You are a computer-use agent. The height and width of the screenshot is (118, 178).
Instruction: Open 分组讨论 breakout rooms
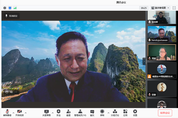coord(115,113)
